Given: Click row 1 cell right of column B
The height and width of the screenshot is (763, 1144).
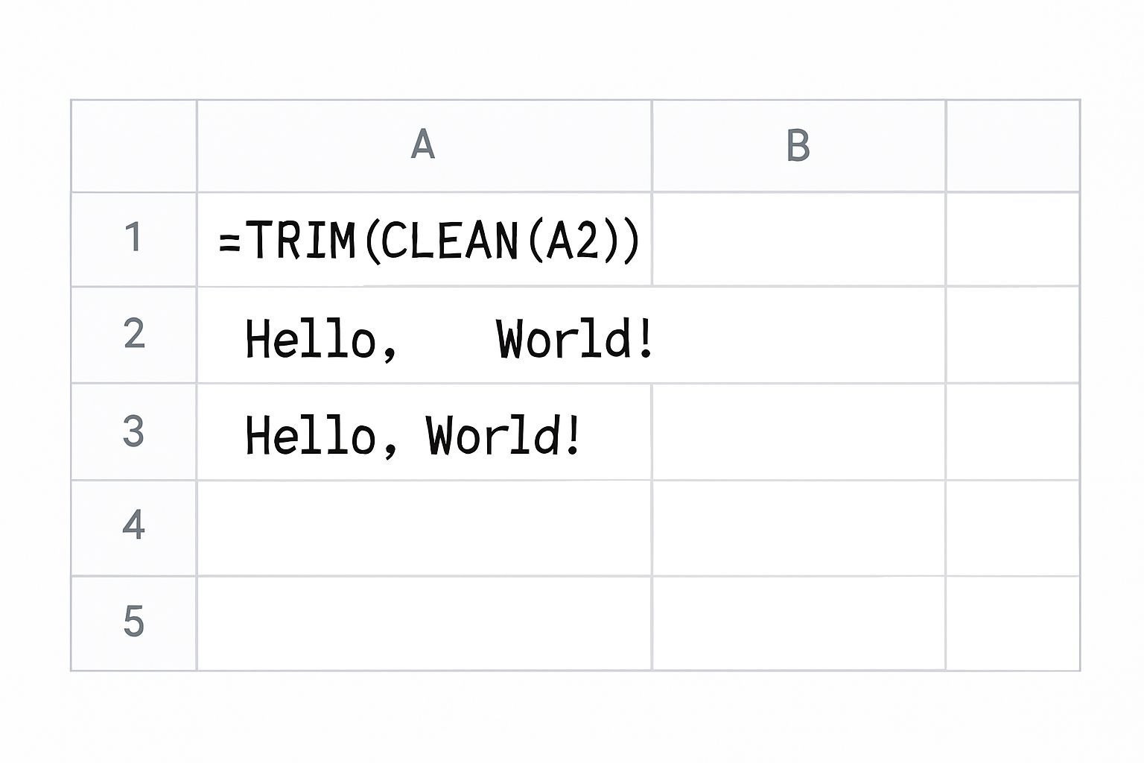Looking at the screenshot, I should pos(1012,238).
